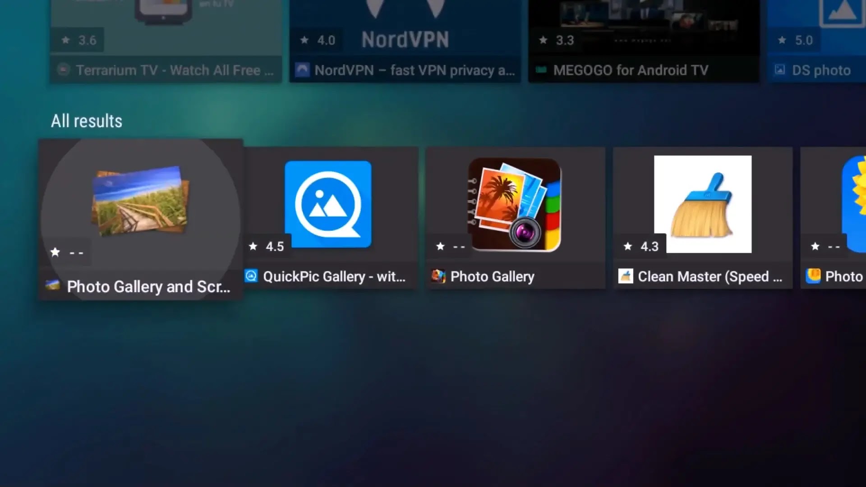Viewport: 866px width, 487px height.
Task: Click the All results section heading
Action: tap(87, 121)
